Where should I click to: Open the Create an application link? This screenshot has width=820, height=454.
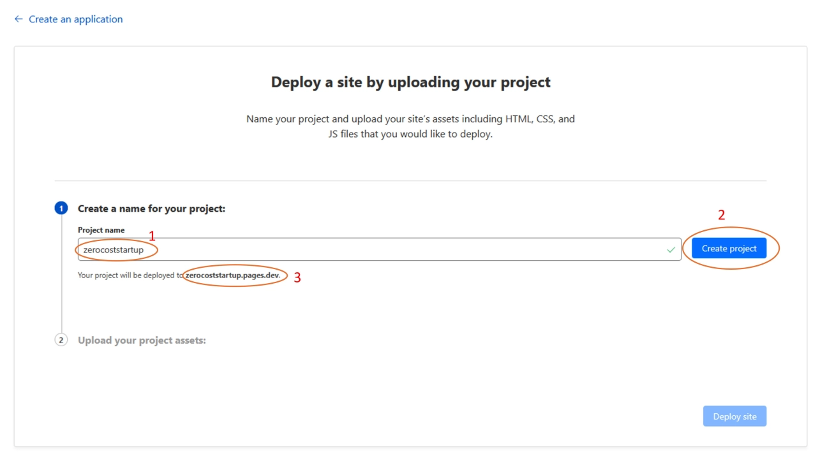tap(75, 19)
